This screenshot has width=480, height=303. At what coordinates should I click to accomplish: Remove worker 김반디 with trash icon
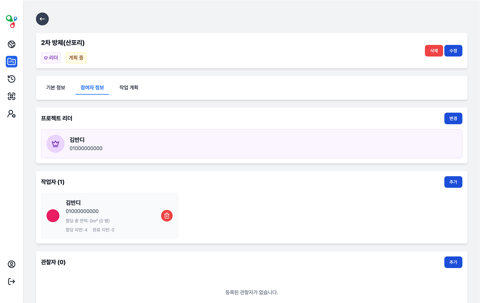pos(167,216)
